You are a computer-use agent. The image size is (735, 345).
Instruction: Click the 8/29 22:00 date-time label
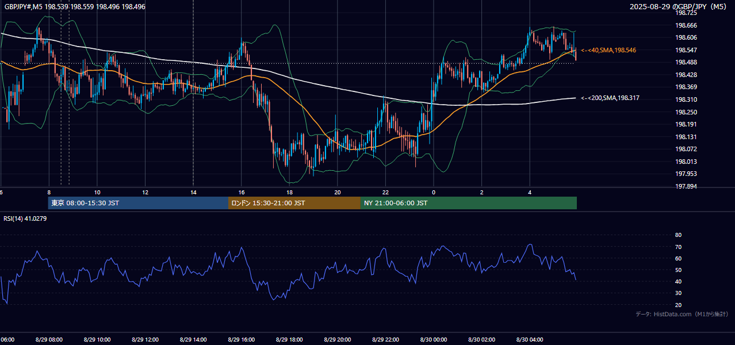pyautogui.click(x=385, y=340)
